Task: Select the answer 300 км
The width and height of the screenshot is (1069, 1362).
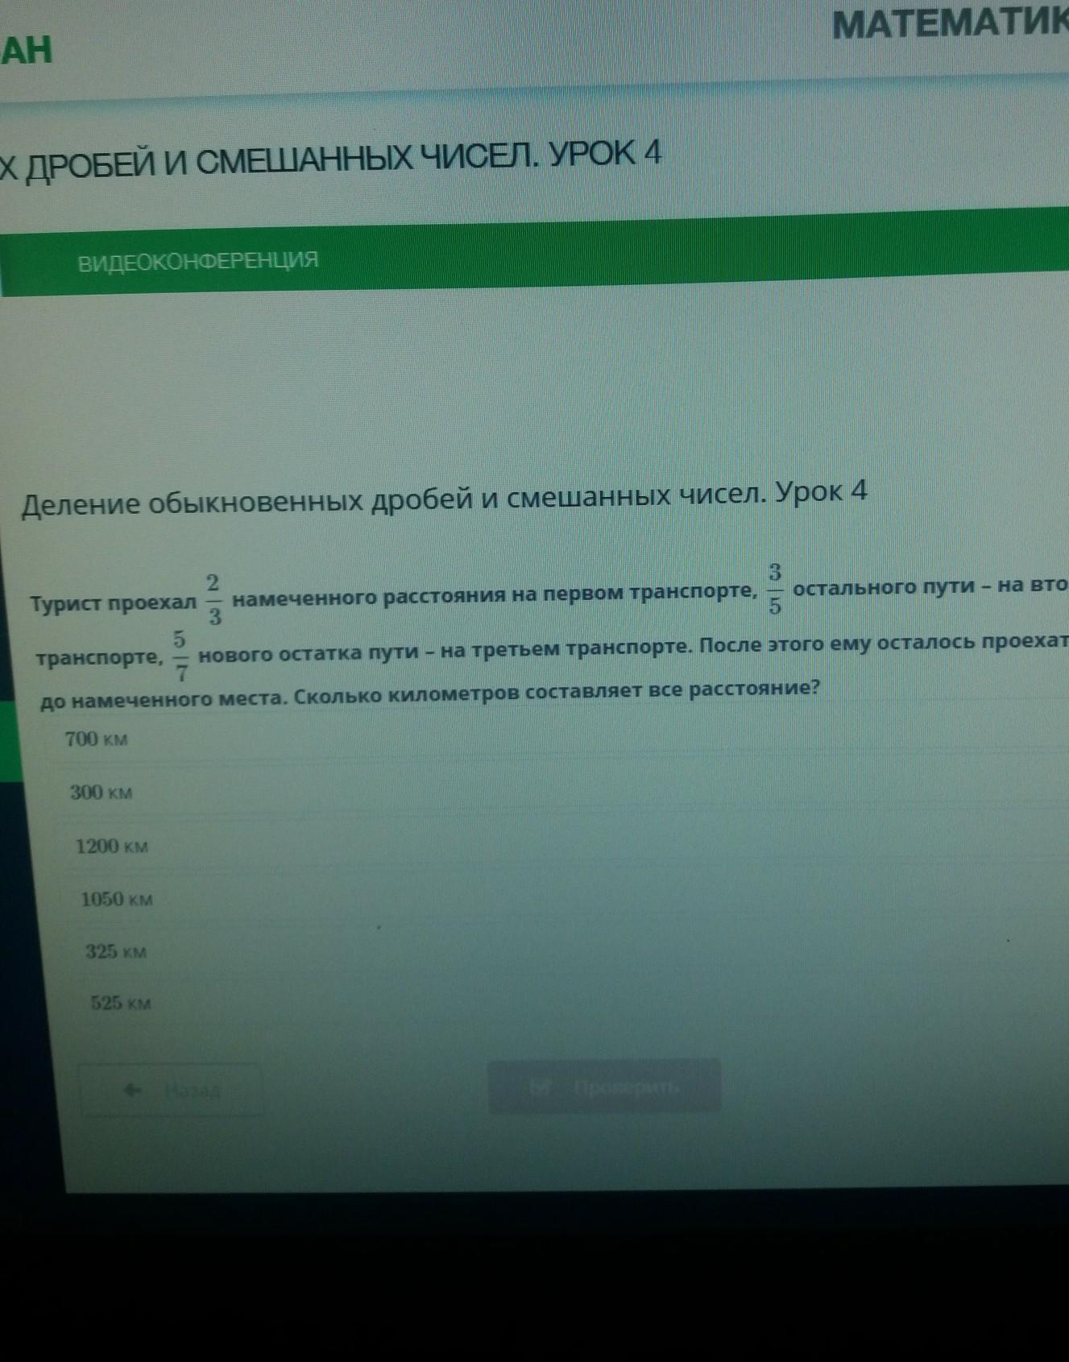Action: coord(101,793)
